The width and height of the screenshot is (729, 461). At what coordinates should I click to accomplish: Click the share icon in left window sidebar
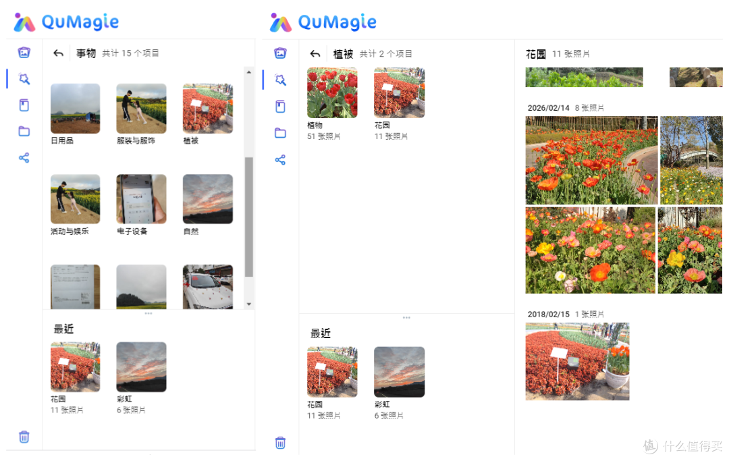click(x=24, y=158)
